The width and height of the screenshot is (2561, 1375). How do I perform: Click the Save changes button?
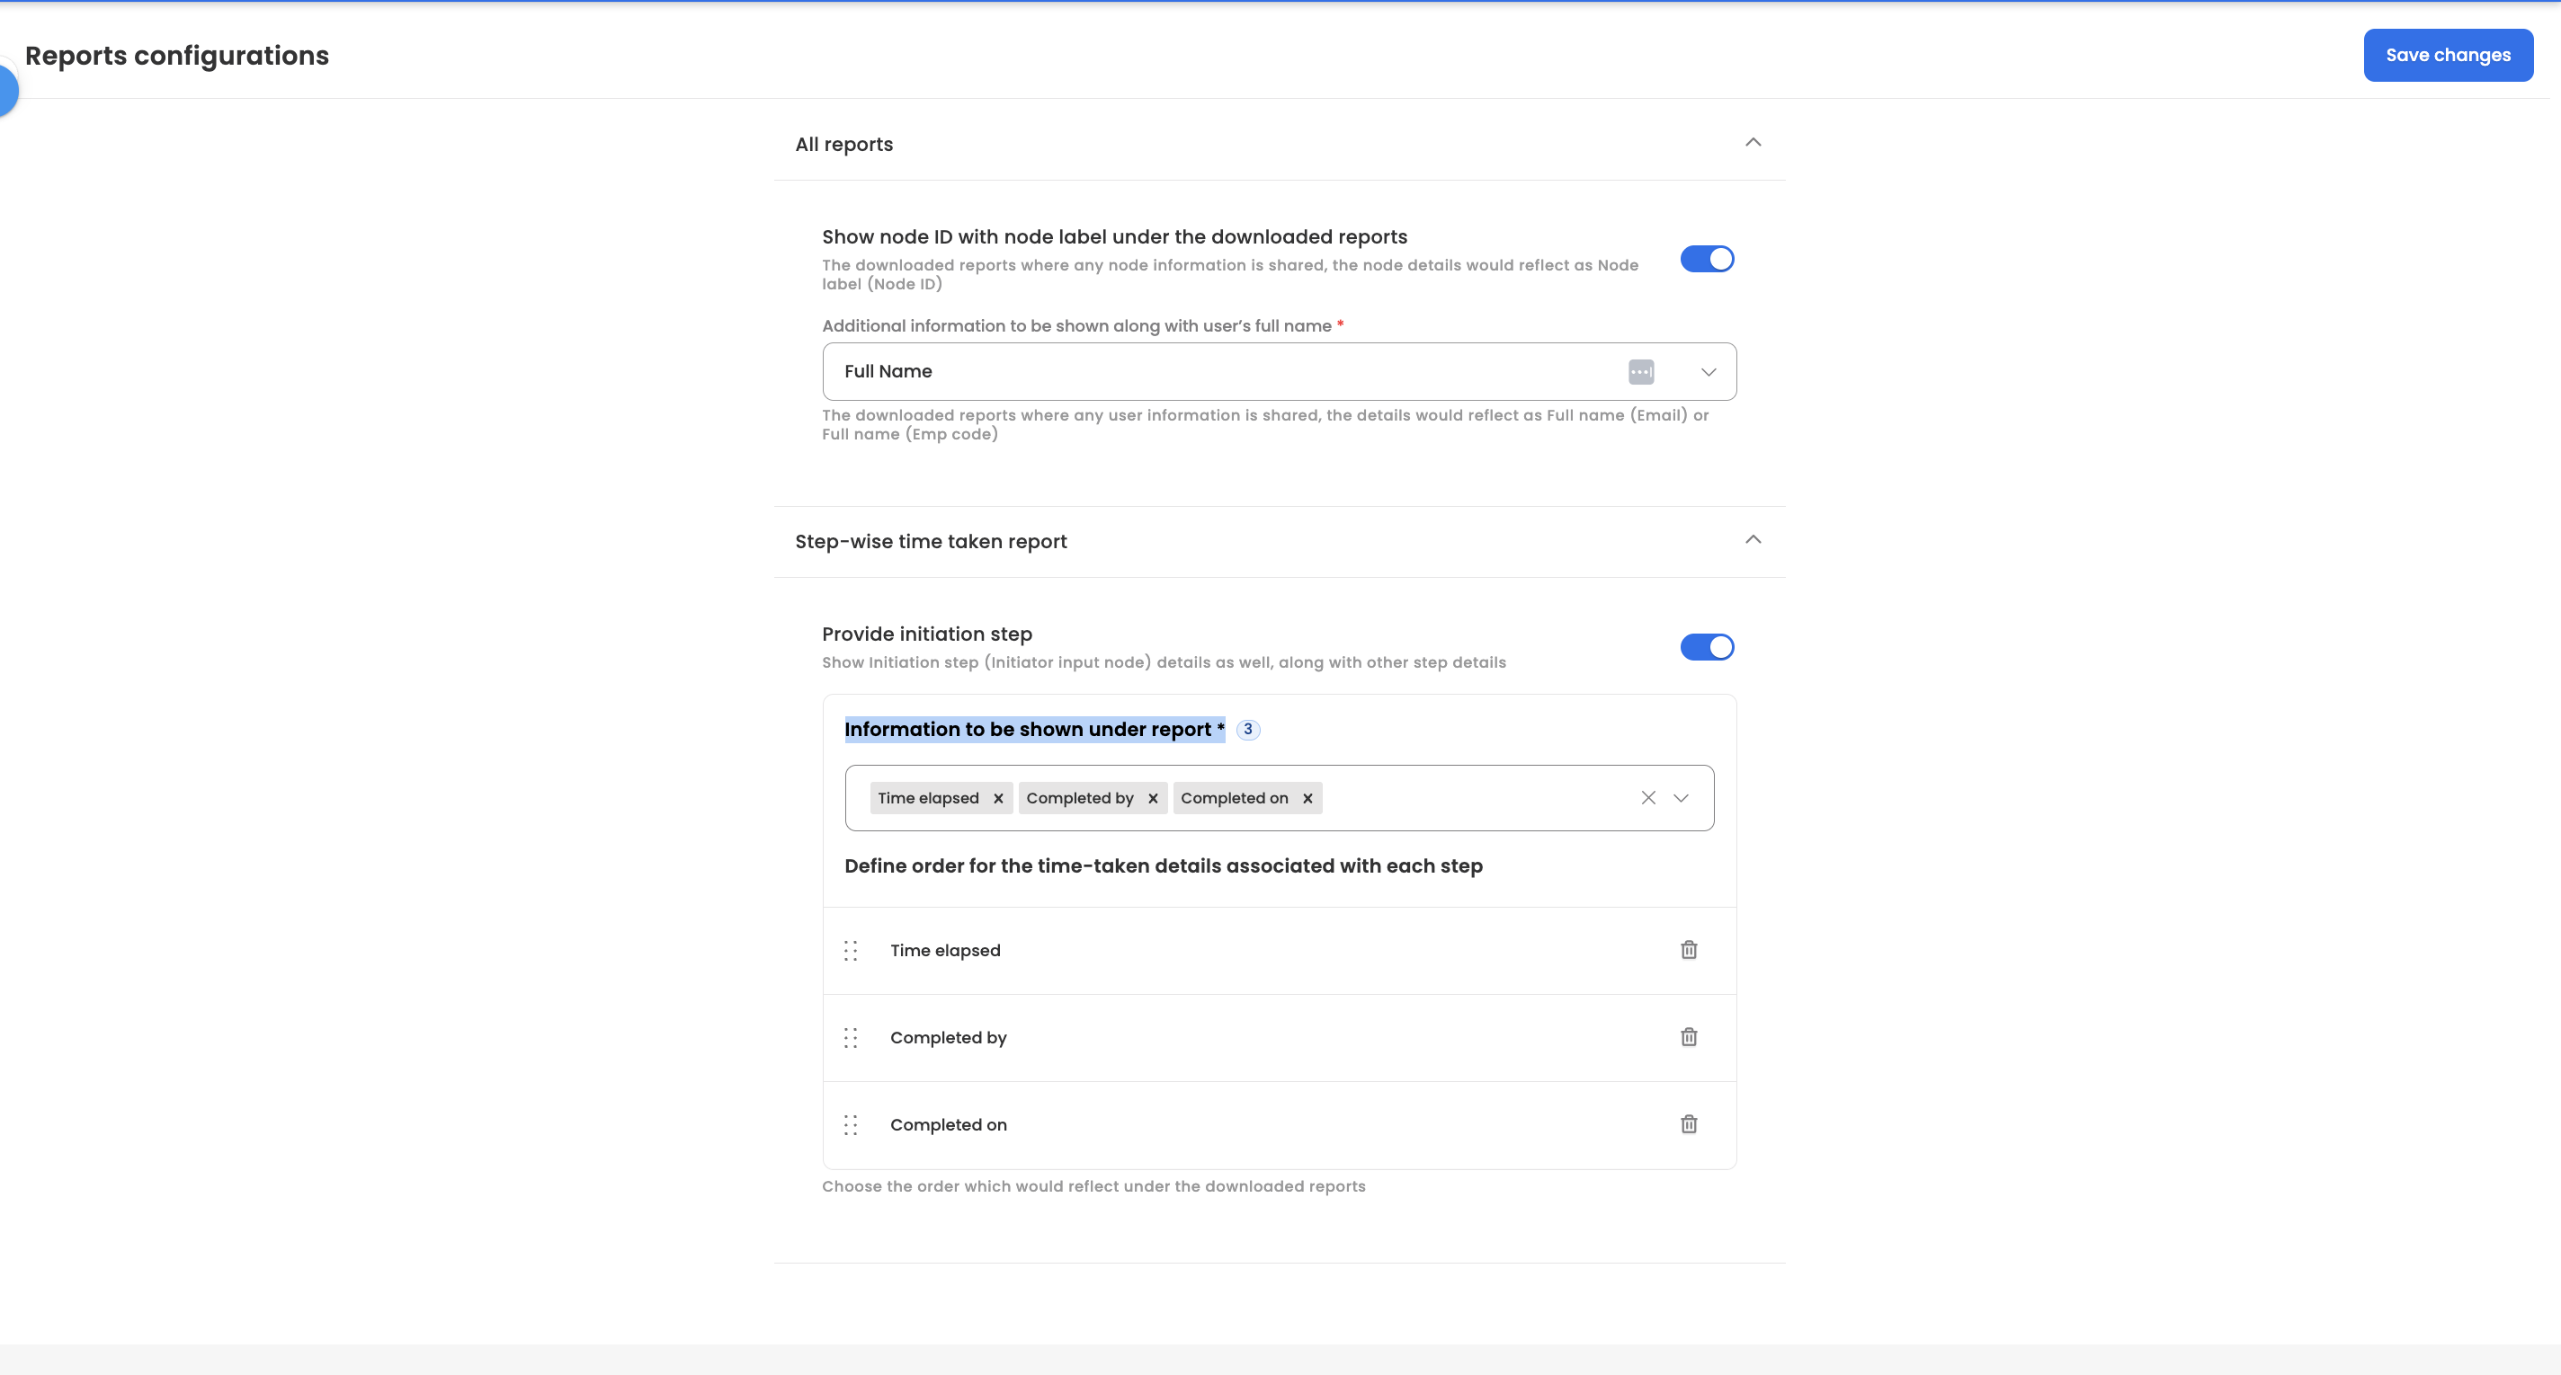tap(2447, 56)
